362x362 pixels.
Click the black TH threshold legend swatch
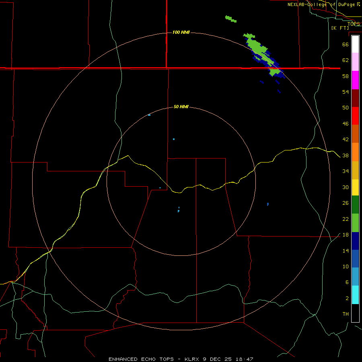pyautogui.click(x=355, y=313)
